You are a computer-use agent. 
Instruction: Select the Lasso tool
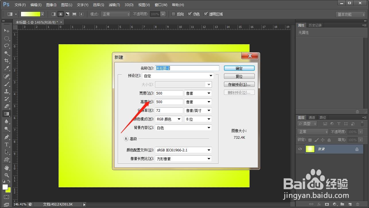(x=6, y=46)
